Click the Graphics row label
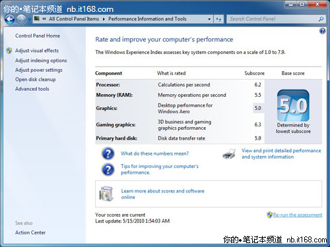330x247 pixels. point(106,108)
